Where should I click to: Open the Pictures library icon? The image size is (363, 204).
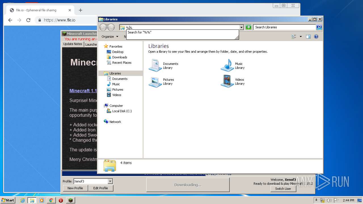click(155, 82)
